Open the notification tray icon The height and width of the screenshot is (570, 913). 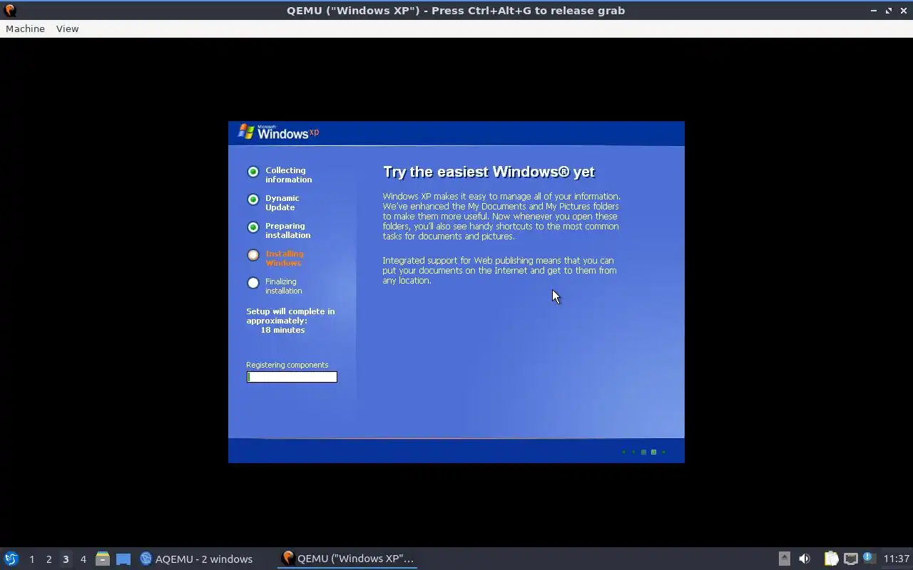tap(868, 558)
